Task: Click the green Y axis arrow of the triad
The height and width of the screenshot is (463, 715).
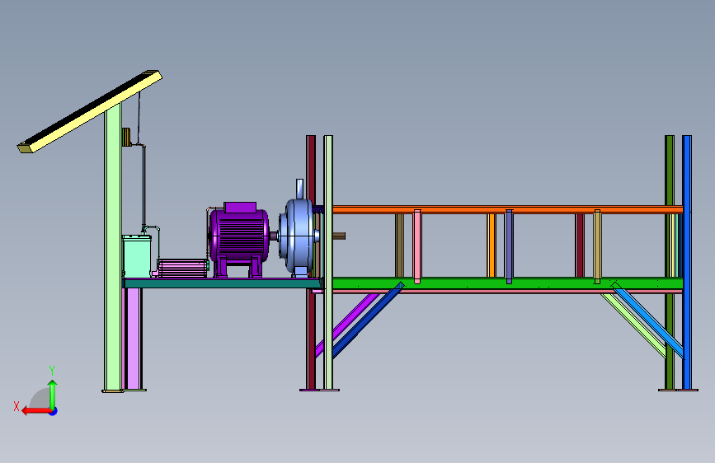Action: [x=53, y=394]
